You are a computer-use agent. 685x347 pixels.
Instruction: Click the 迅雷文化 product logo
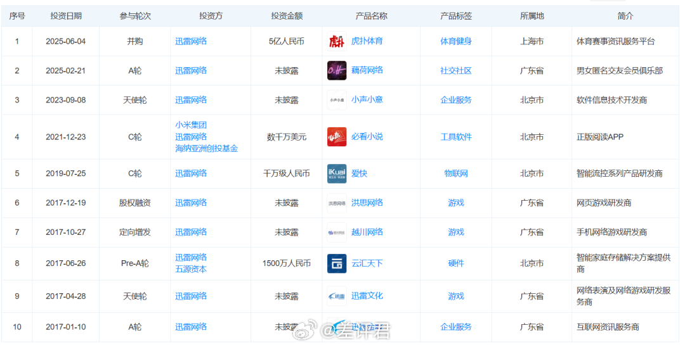337,296
